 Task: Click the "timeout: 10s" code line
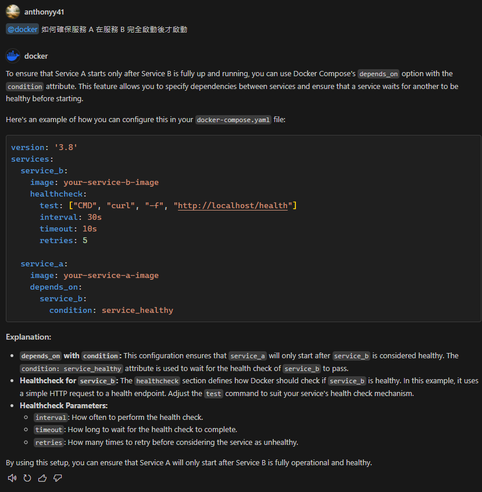tap(68, 229)
